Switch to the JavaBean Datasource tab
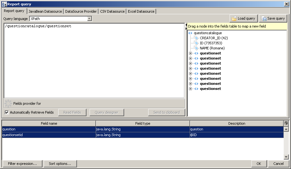 [45, 11]
